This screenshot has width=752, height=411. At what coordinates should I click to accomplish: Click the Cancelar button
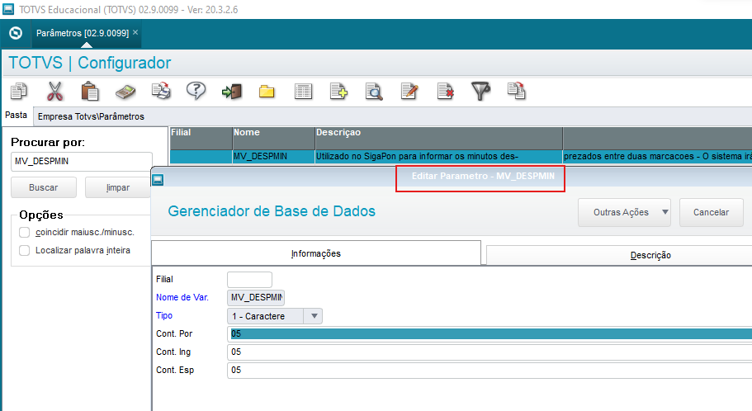712,212
